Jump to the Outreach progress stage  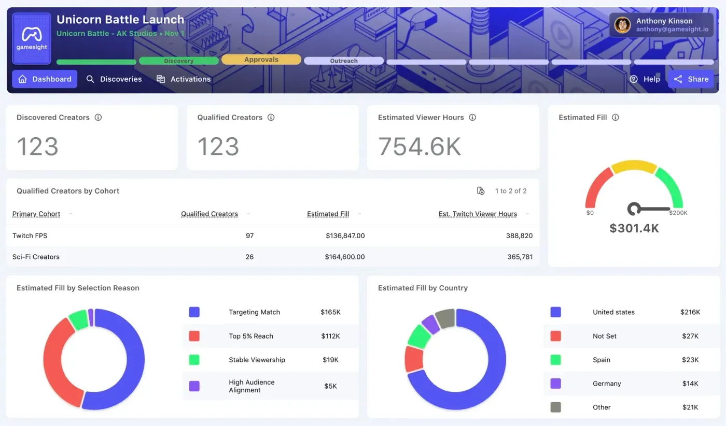click(x=344, y=61)
